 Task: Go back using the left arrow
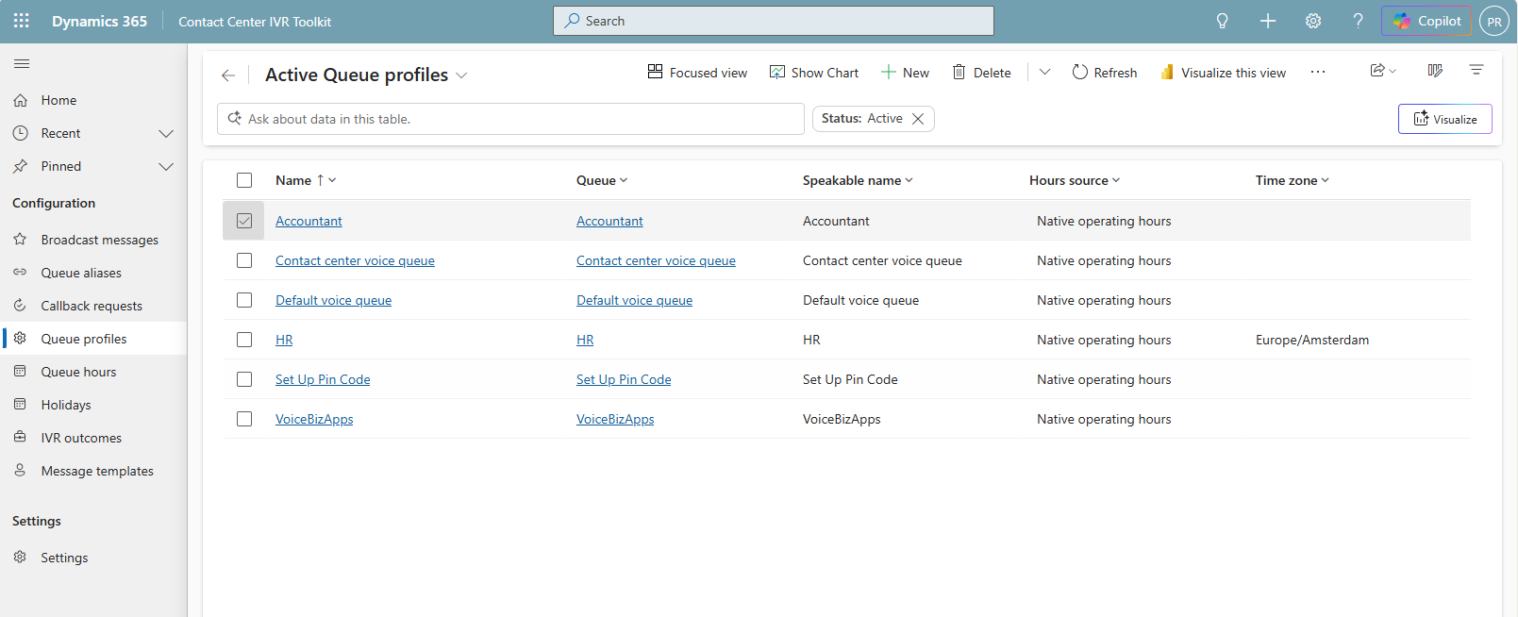pos(228,75)
